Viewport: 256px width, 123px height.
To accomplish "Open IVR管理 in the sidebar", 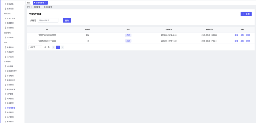I will [x=10, y=66].
